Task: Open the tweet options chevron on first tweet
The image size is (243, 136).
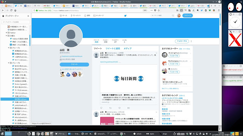Action: tap(156, 53)
